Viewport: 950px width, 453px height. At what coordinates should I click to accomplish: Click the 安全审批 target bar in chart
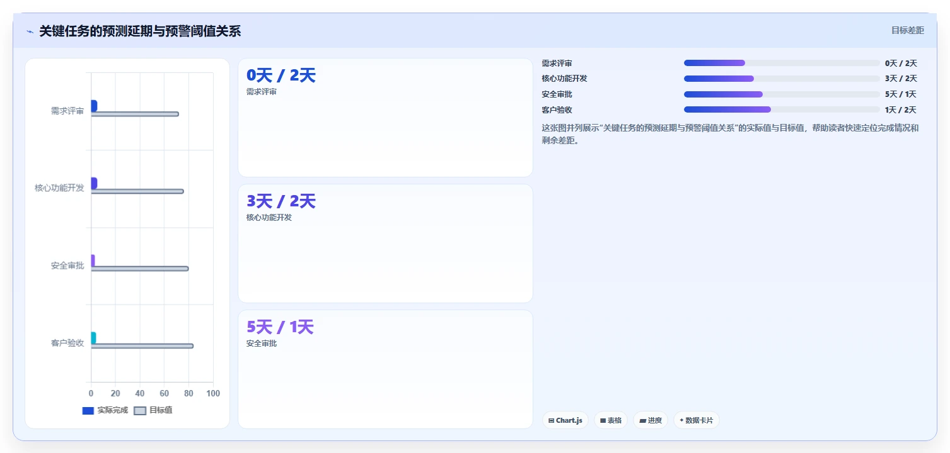pos(140,269)
